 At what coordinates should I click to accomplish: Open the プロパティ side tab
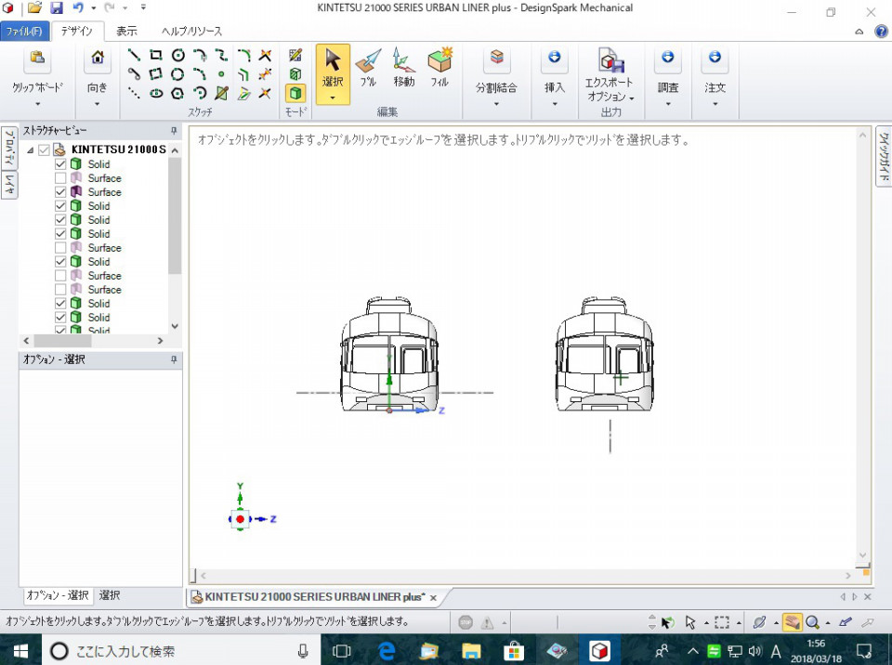pyautogui.click(x=9, y=147)
